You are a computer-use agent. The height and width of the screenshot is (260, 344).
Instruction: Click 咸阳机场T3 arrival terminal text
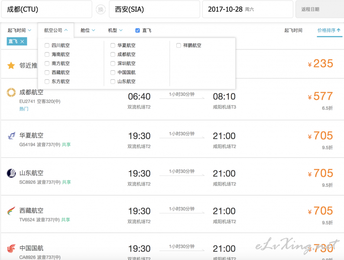coord(224,107)
